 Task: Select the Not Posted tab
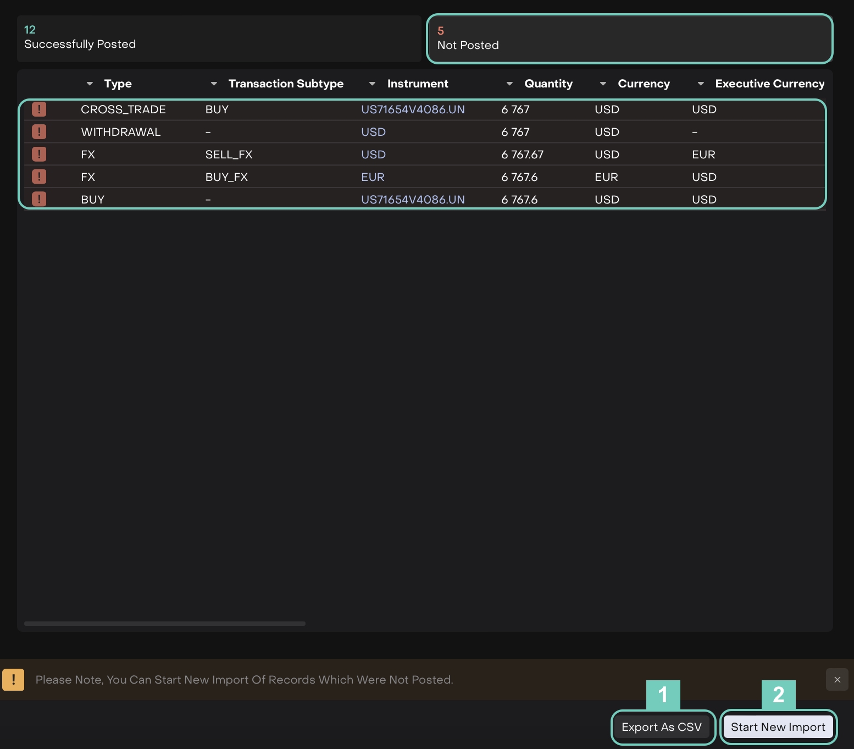[x=629, y=38]
